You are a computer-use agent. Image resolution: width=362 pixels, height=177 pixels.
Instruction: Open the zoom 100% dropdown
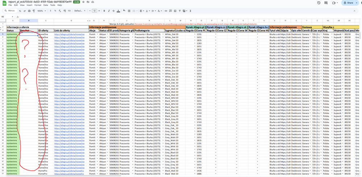coord(41,11)
